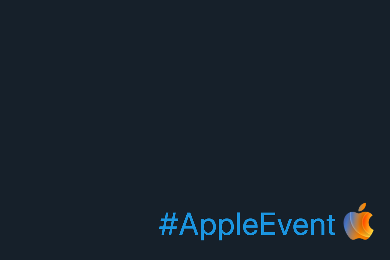Click the #AppleEvent hashtag link
Screen dimensions: 390x260
[247, 224]
